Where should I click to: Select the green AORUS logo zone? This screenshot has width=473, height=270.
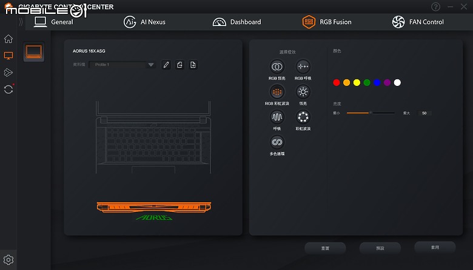(154, 217)
